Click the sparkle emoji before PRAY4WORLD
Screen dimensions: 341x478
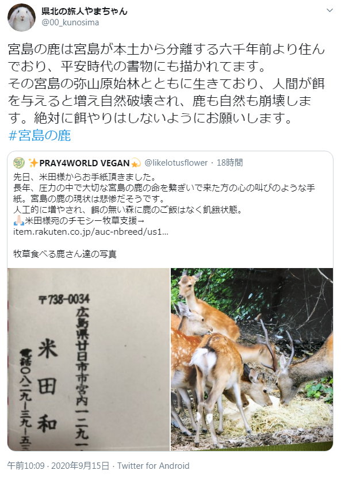pos(33,163)
